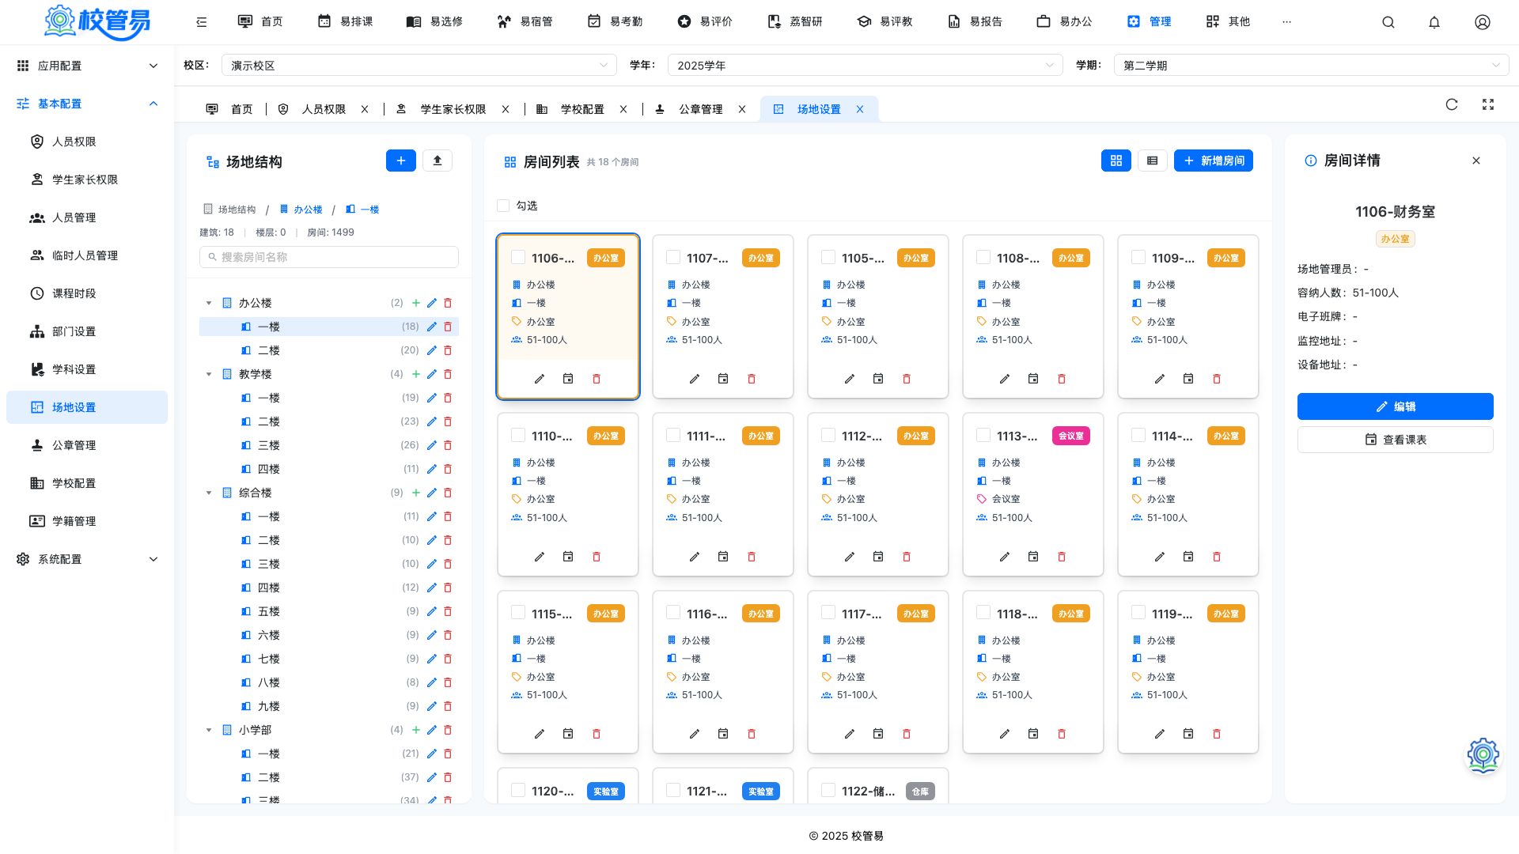Check the checkbox on room card 1109
The height and width of the screenshot is (854, 1519).
point(1138,258)
